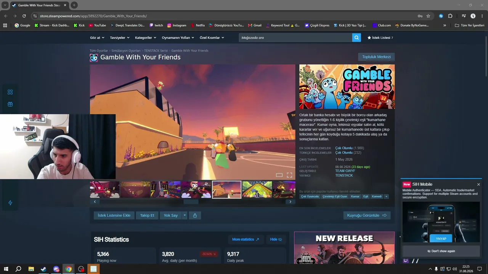Click Kuyruğu Görüntüle button
Viewport: 488px width, 274px height.
coord(367,215)
